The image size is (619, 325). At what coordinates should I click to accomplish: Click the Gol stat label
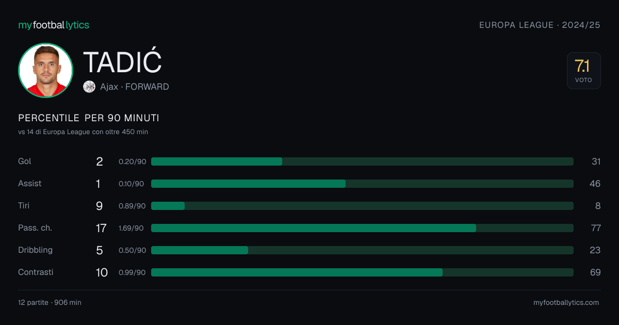(25, 161)
